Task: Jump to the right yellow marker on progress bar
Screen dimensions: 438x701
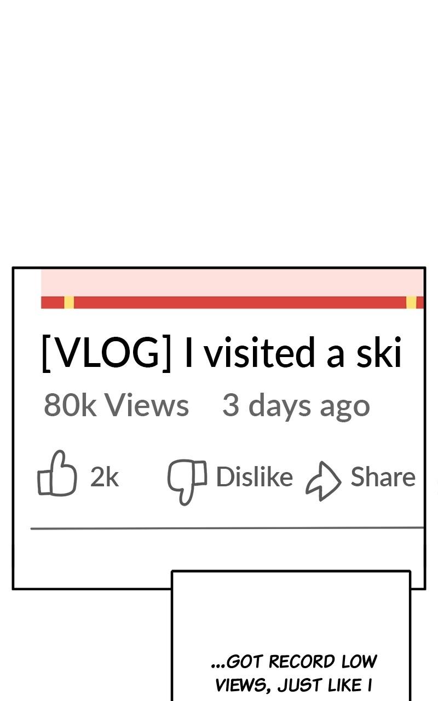Action: (x=411, y=302)
